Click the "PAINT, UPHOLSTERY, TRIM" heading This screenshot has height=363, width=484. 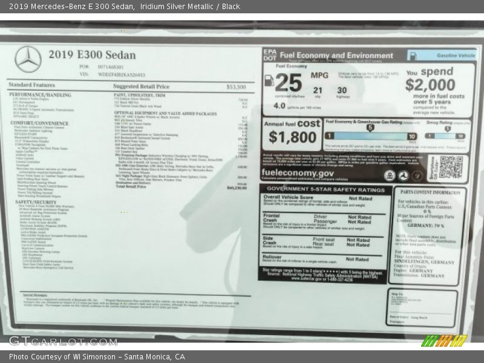coord(140,96)
